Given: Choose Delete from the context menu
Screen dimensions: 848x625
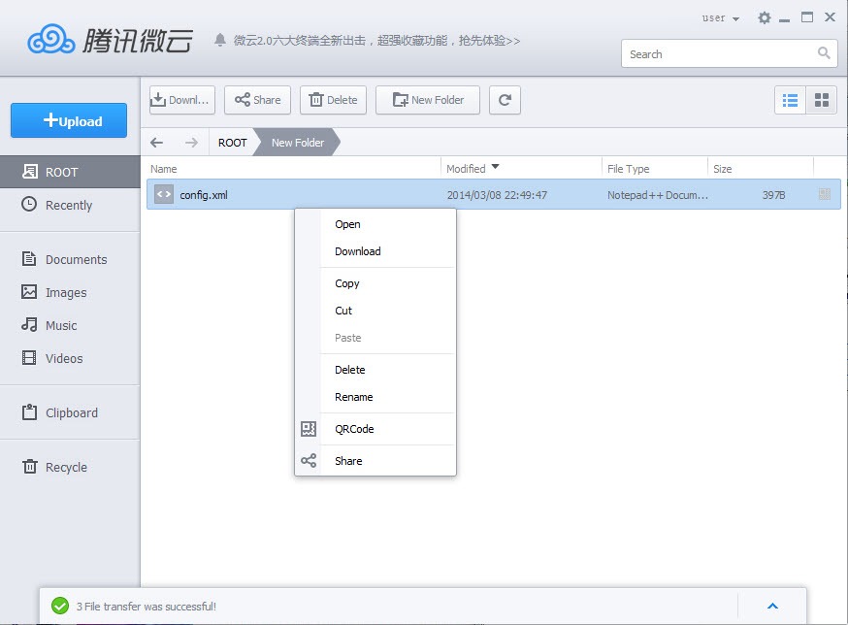Looking at the screenshot, I should pos(375,370).
